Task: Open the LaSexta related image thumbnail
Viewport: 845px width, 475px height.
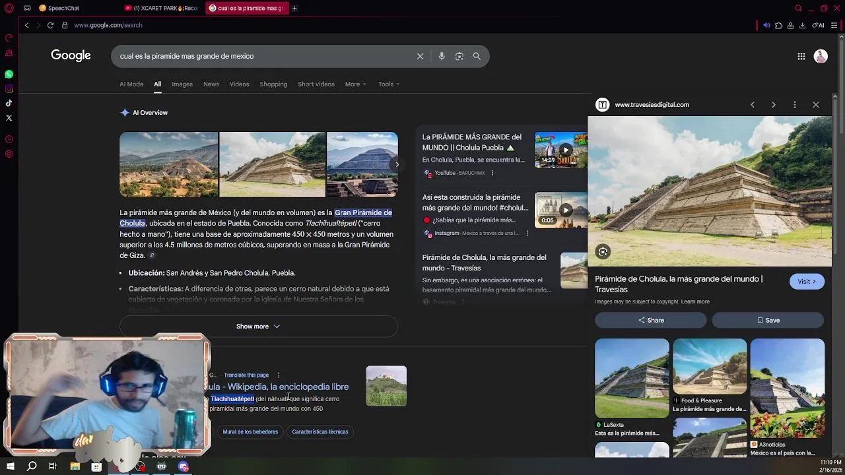Action: [x=632, y=378]
